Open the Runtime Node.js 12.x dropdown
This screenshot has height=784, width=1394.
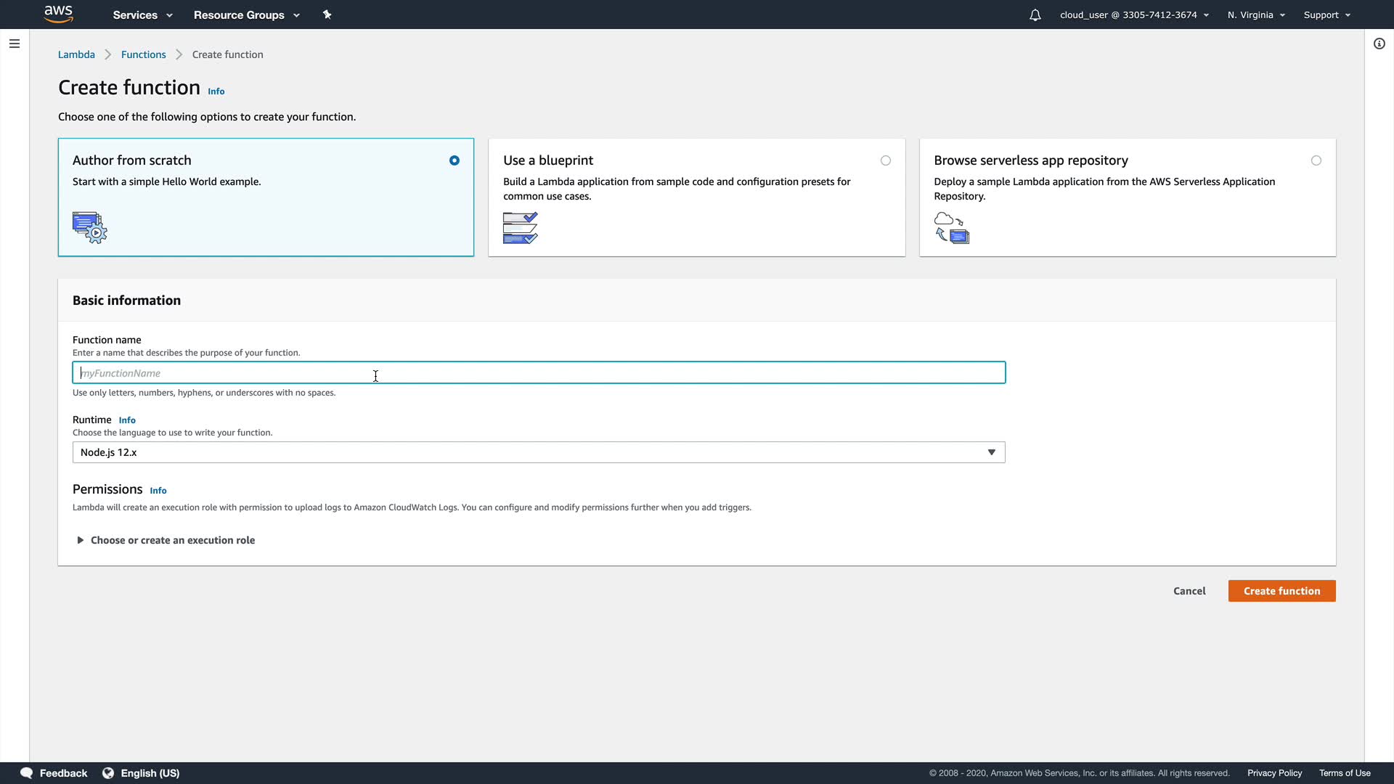click(x=538, y=452)
